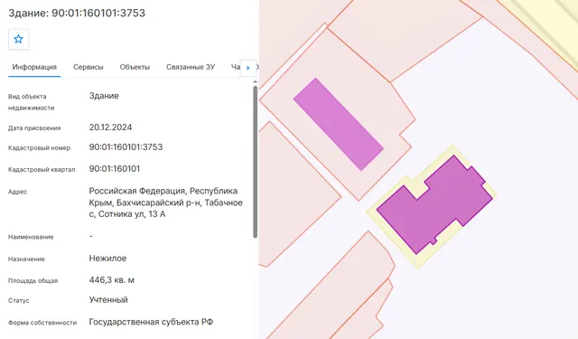This screenshot has width=578, height=339.
Task: Click the Кадастровый квартал label
Action: [x=42, y=170]
